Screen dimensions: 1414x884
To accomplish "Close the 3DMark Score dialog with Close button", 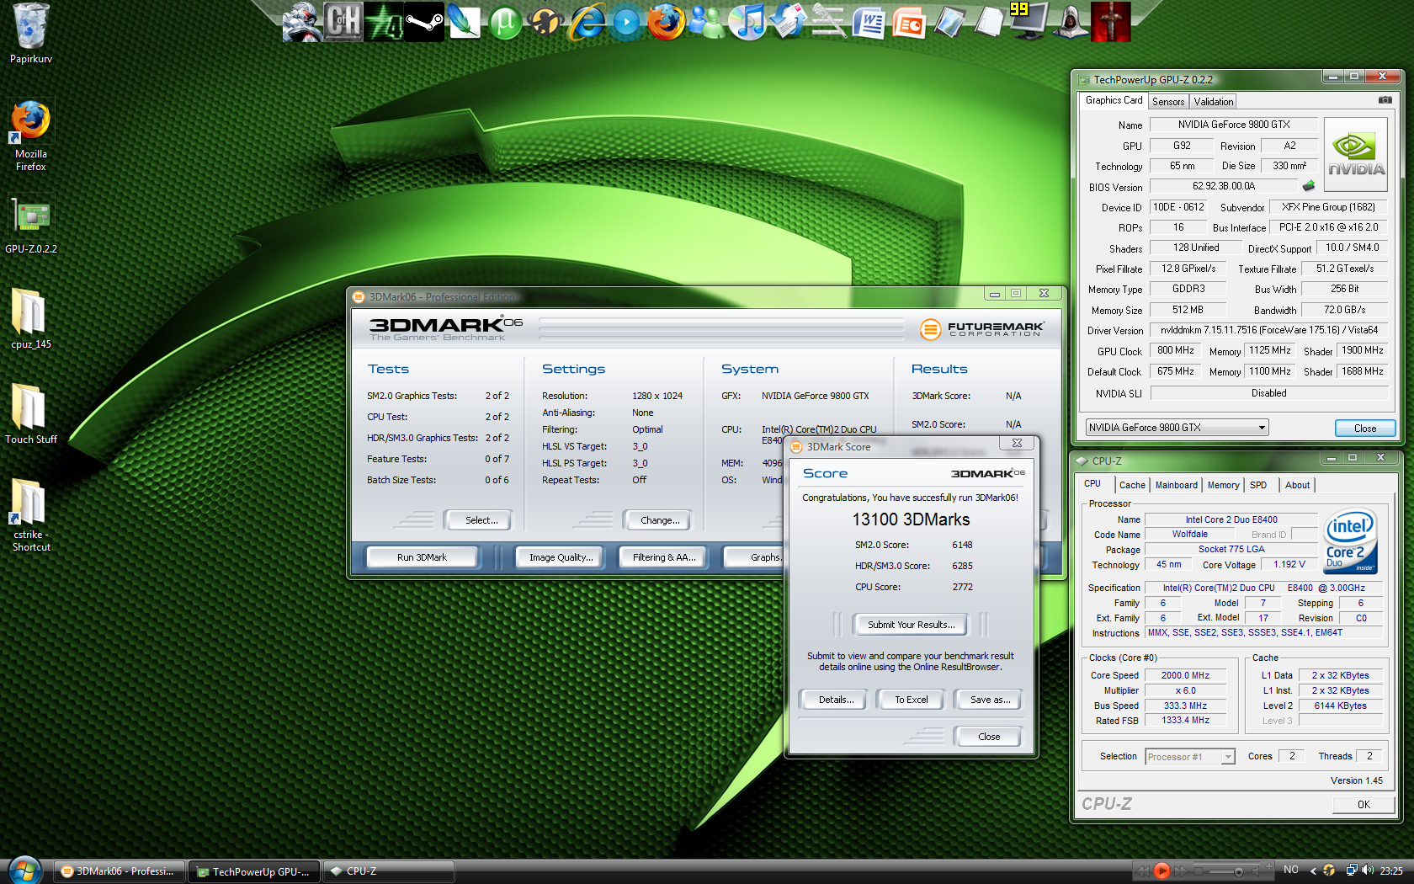I will (989, 737).
